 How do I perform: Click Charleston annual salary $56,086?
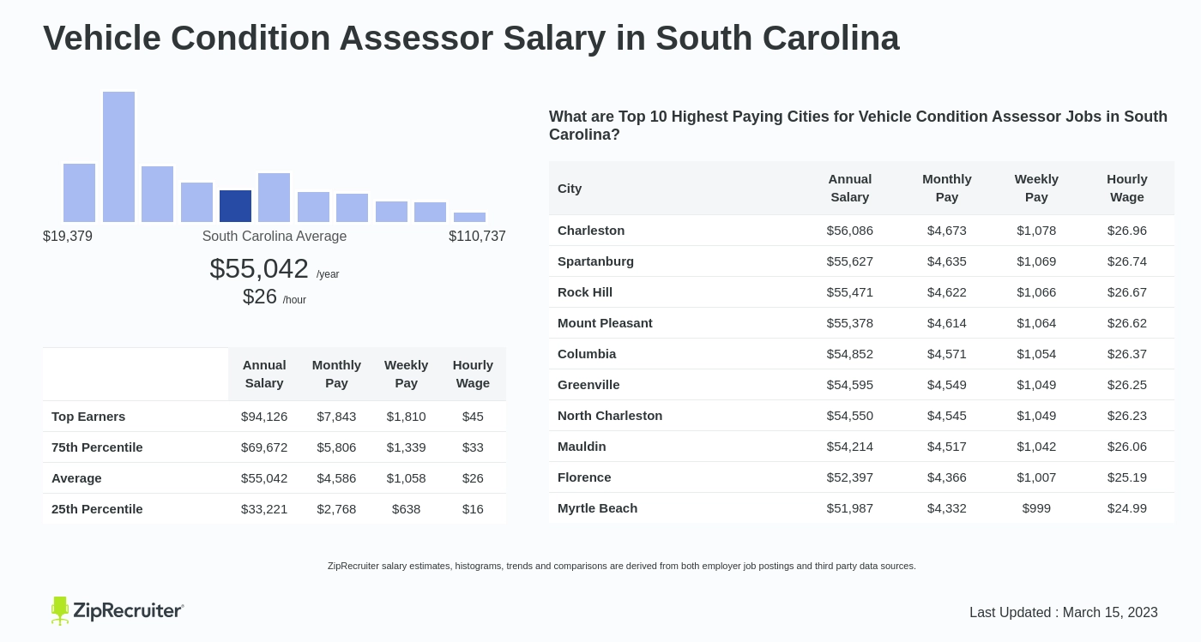point(850,231)
